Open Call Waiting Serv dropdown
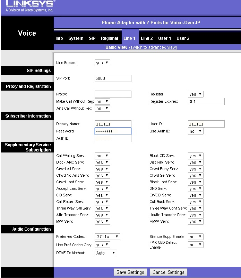The width and height of the screenshot is (241, 278). coord(102,156)
